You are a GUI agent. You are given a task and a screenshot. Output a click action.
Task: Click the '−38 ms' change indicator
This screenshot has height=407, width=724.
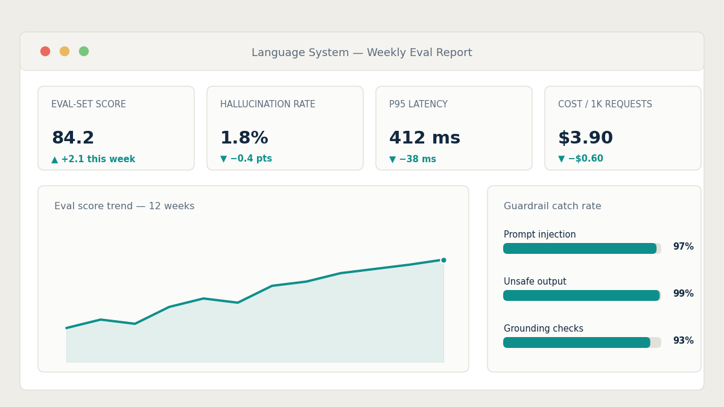click(413, 159)
